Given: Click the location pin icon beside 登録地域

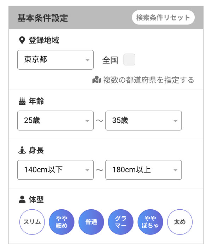Looking at the screenshot, I should tap(22, 40).
